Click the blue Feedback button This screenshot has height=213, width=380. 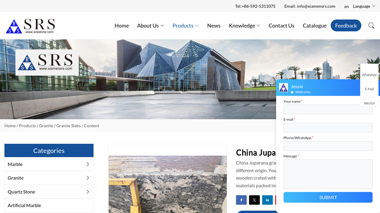pyautogui.click(x=346, y=26)
